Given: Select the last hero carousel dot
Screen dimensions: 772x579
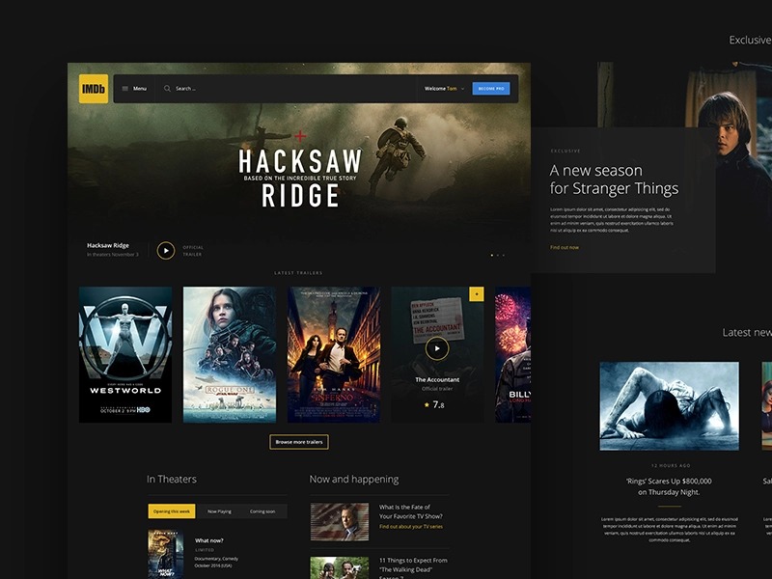Looking at the screenshot, I should [504, 256].
